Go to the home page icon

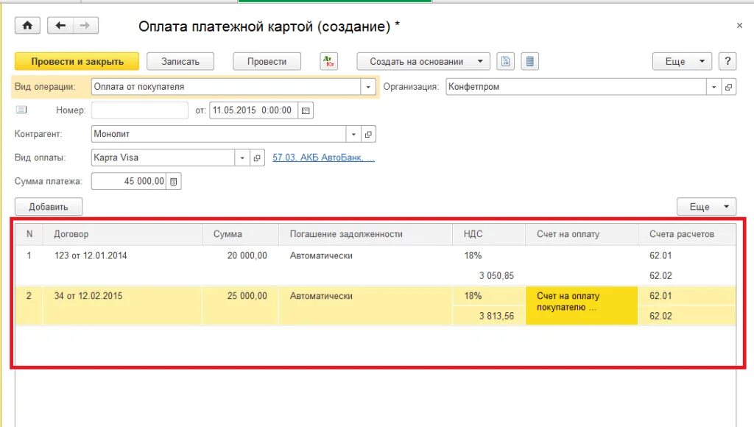[27, 26]
